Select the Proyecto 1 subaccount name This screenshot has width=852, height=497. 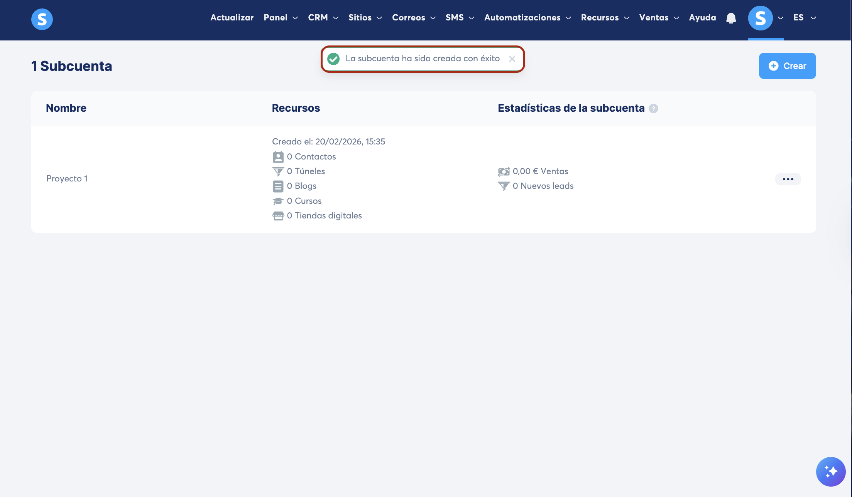coord(67,179)
